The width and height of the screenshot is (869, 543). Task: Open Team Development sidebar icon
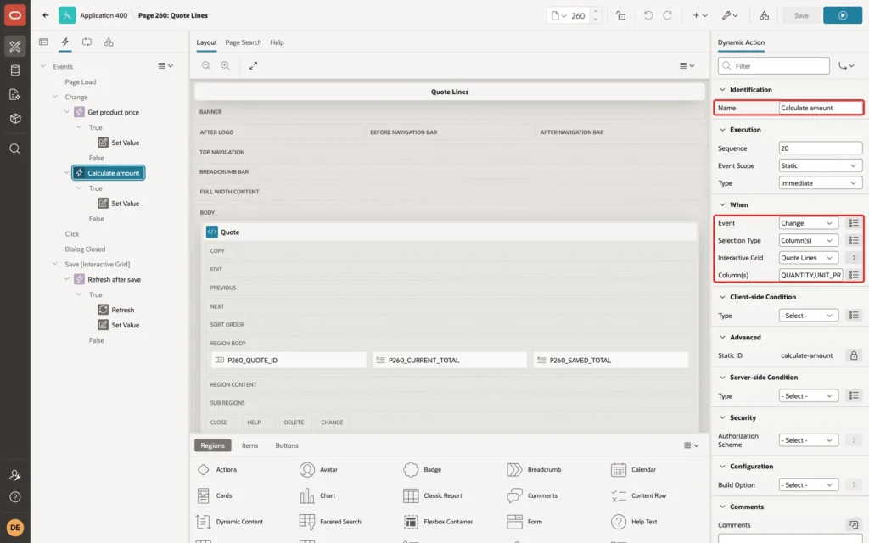pyautogui.click(x=15, y=94)
